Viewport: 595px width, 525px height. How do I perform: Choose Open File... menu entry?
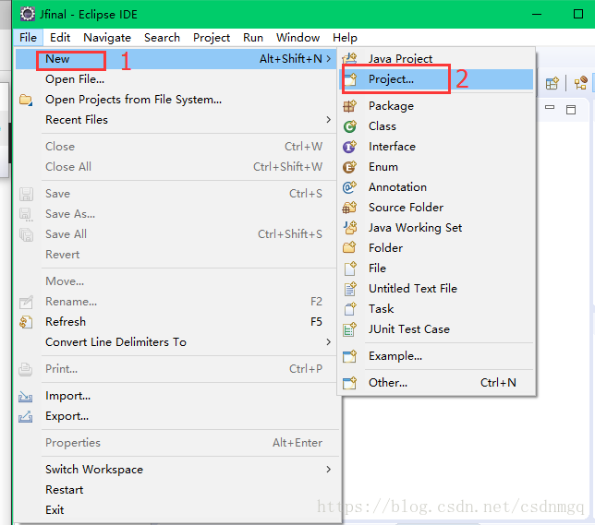click(x=176, y=79)
